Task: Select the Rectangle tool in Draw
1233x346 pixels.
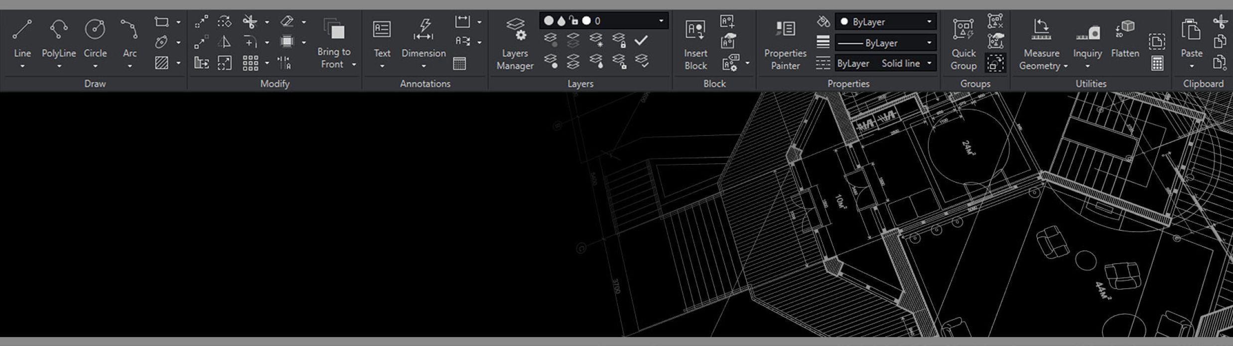Action: tap(161, 22)
